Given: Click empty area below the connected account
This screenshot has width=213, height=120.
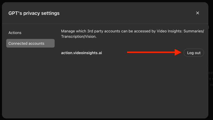Looking at the screenshot, I should point(132,87).
